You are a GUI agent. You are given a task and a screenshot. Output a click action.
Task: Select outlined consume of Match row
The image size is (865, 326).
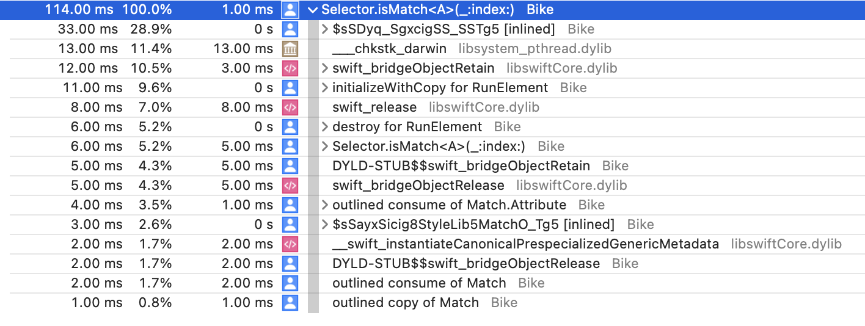pos(419,283)
